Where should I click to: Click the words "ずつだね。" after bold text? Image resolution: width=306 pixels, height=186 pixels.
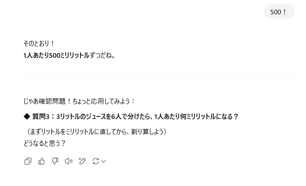[102, 56]
